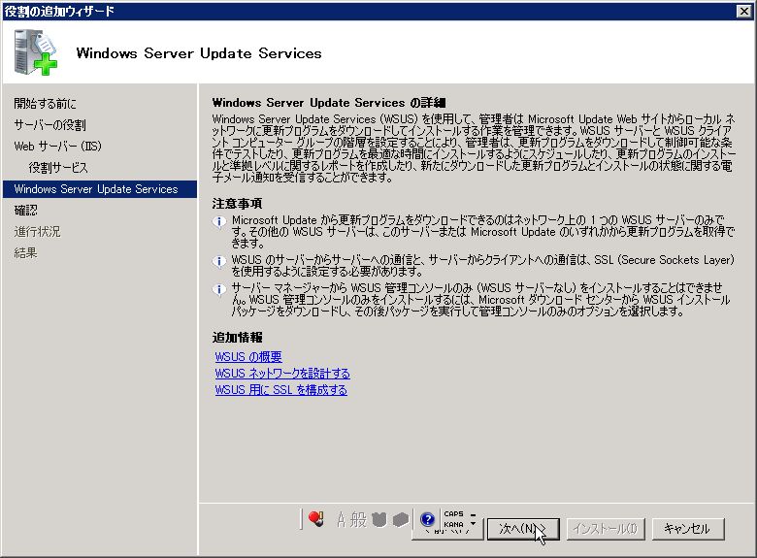Click the キャンセル button
The width and height of the screenshot is (757, 558).
[688, 529]
